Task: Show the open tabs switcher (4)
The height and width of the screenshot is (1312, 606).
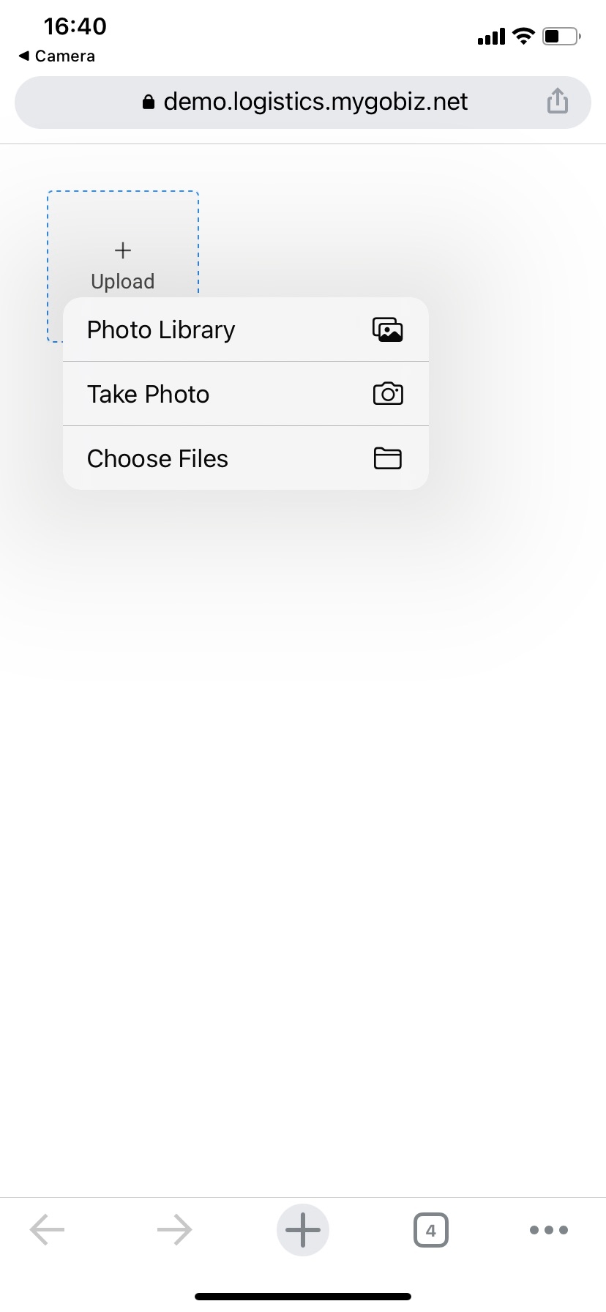Action: point(430,1230)
